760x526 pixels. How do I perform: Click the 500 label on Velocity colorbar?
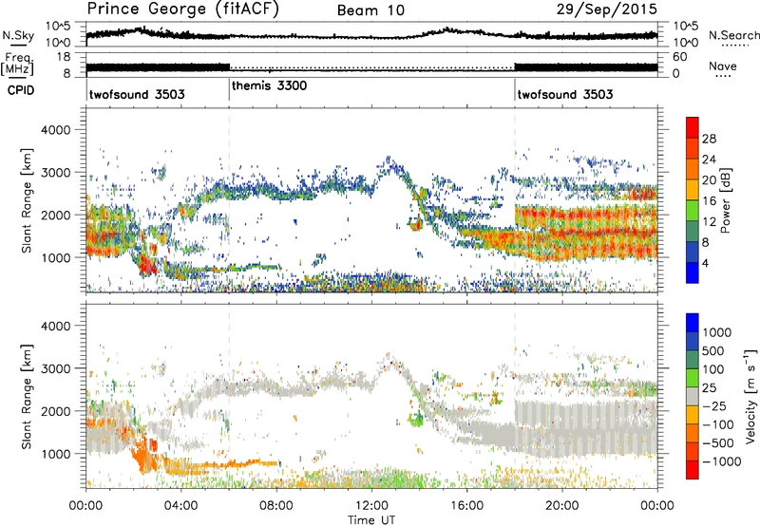(x=713, y=350)
